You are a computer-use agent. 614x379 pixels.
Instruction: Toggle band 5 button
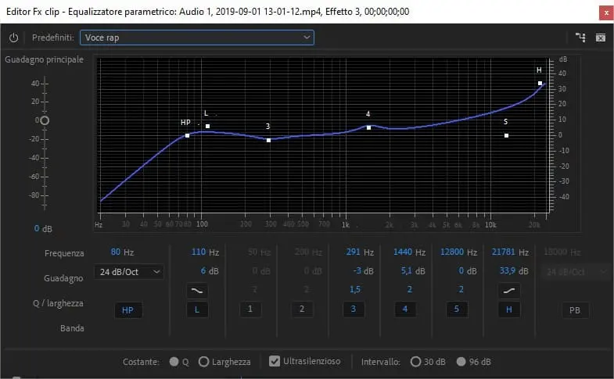point(457,309)
